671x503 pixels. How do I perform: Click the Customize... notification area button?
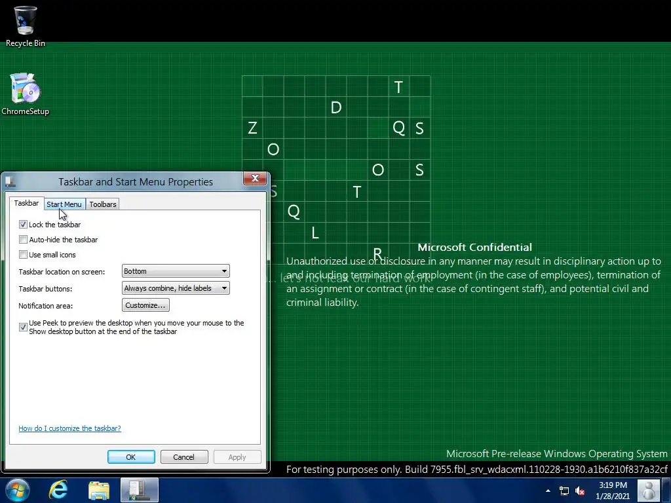145,305
